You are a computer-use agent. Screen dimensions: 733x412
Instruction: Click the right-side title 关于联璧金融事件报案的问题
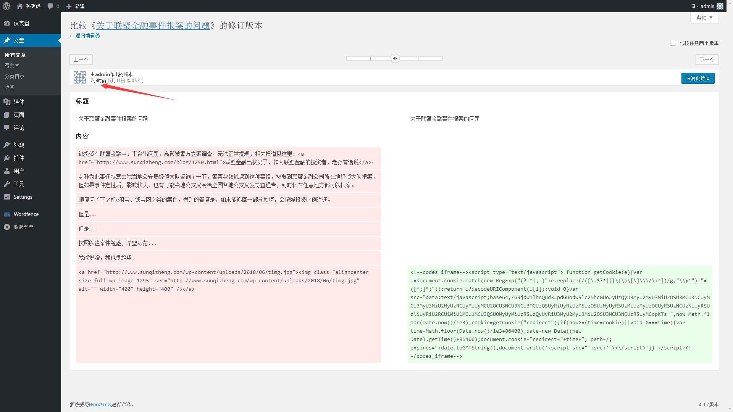pyautogui.click(x=445, y=119)
